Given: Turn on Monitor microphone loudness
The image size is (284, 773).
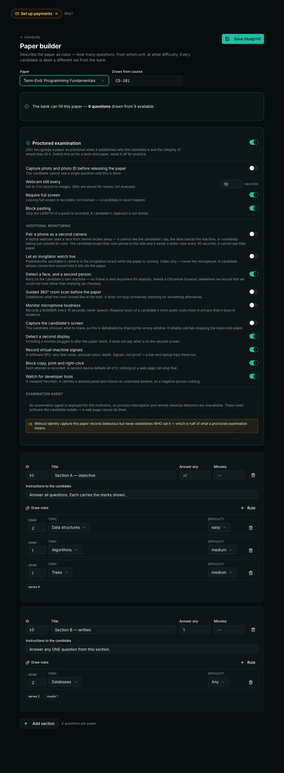Looking at the screenshot, I should pyautogui.click(x=254, y=305).
